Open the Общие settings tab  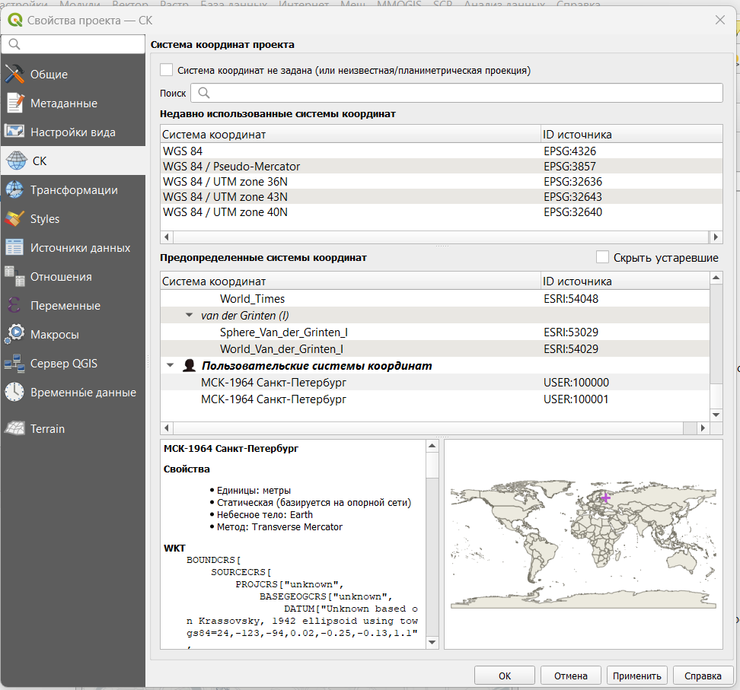click(73, 74)
